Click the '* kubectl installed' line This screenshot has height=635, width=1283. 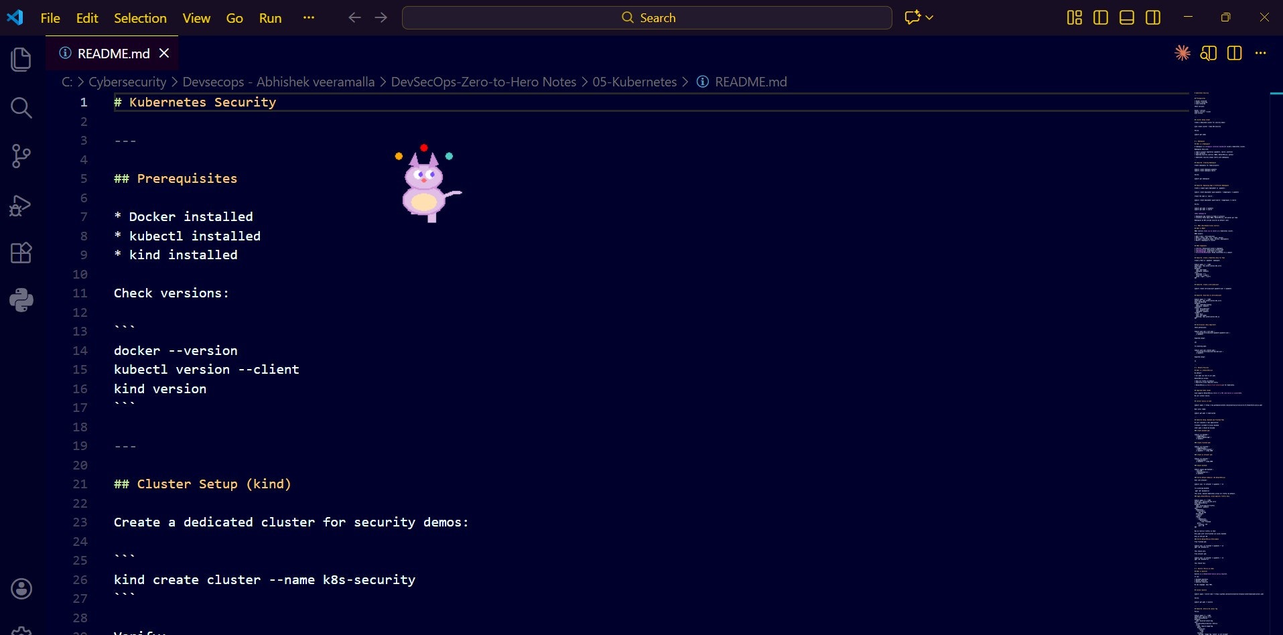click(187, 236)
